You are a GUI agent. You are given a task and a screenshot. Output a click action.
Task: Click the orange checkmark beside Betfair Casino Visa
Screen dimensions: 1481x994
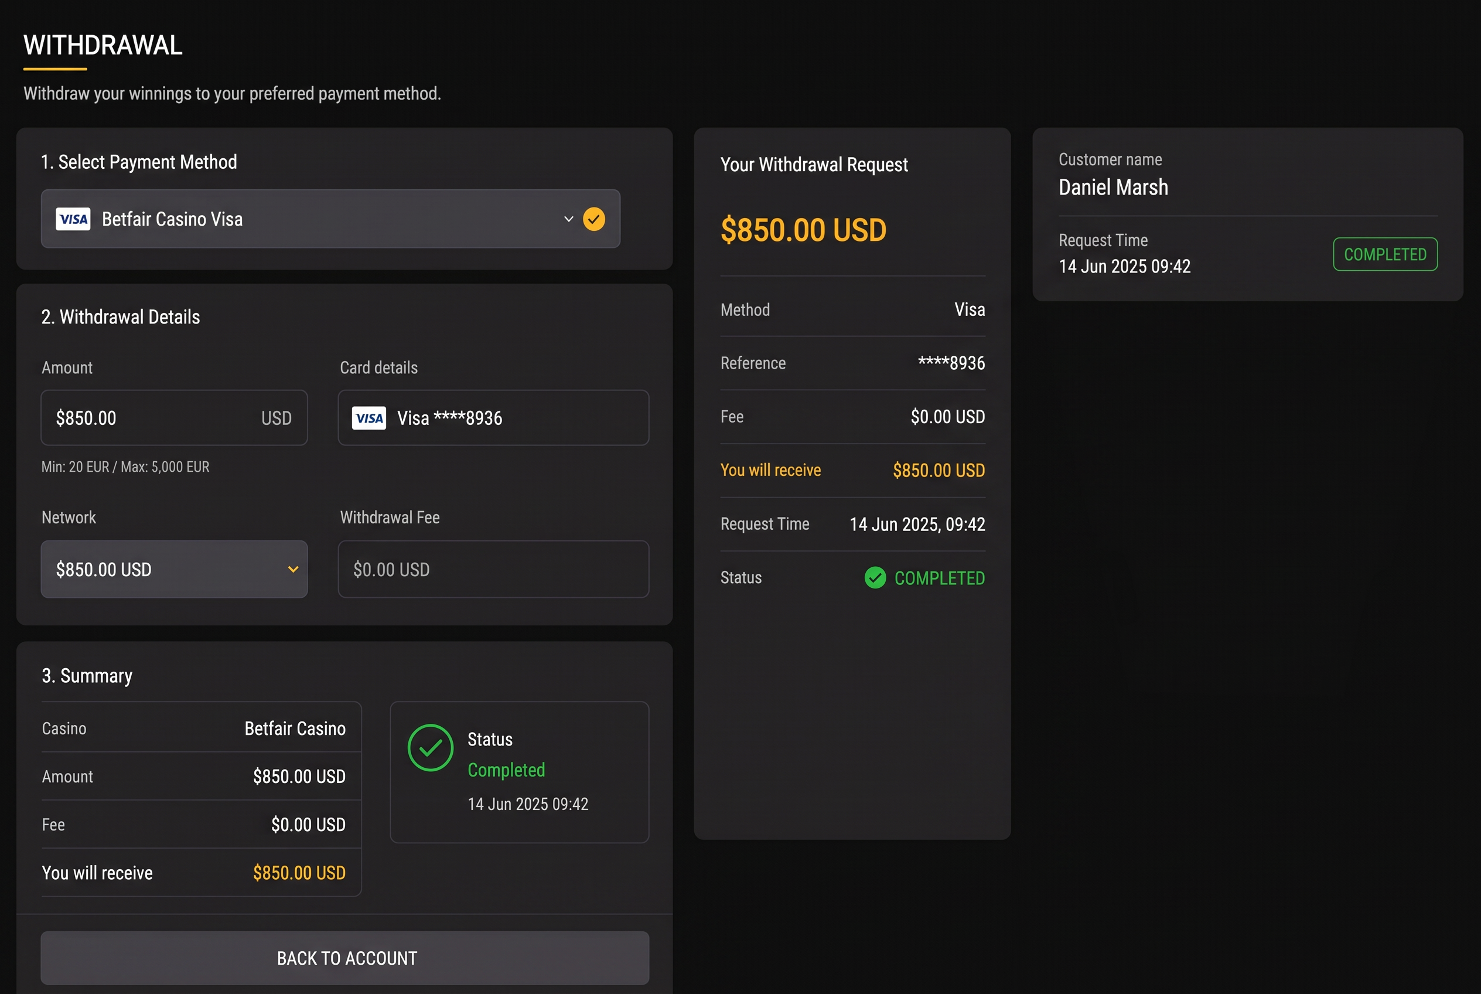[x=594, y=219]
